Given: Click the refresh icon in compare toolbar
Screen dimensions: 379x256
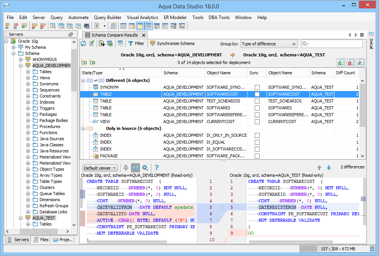Looking at the screenshot, I should point(83,44).
